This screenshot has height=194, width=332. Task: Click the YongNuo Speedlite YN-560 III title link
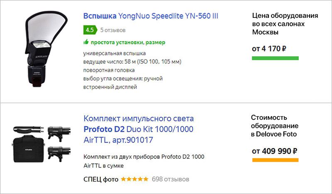tap(151, 16)
